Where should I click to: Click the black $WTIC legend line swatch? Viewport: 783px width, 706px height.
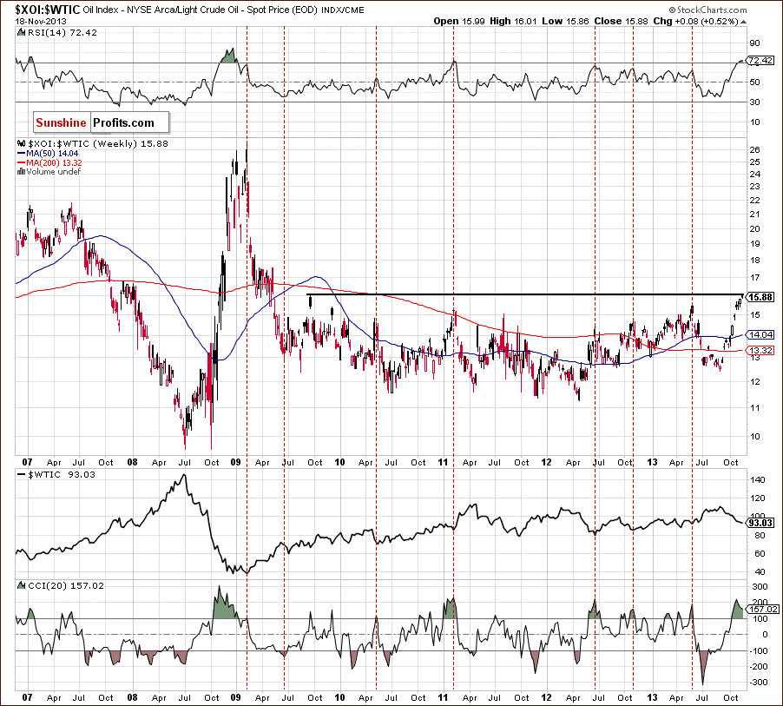pos(21,475)
